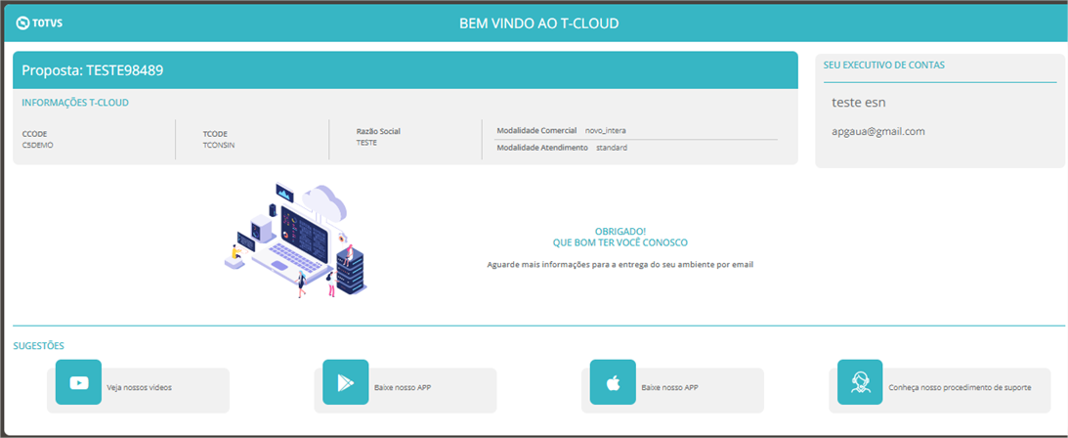This screenshot has height=438, width=1068.
Task: Click the executive name 'teste esn'
Action: coord(858,103)
